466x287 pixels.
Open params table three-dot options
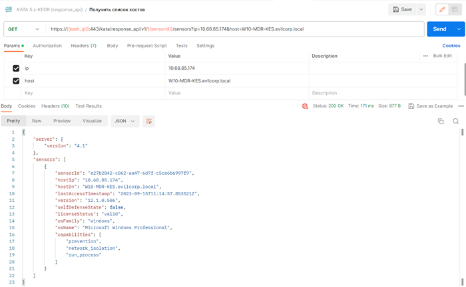pyautogui.click(x=425, y=56)
